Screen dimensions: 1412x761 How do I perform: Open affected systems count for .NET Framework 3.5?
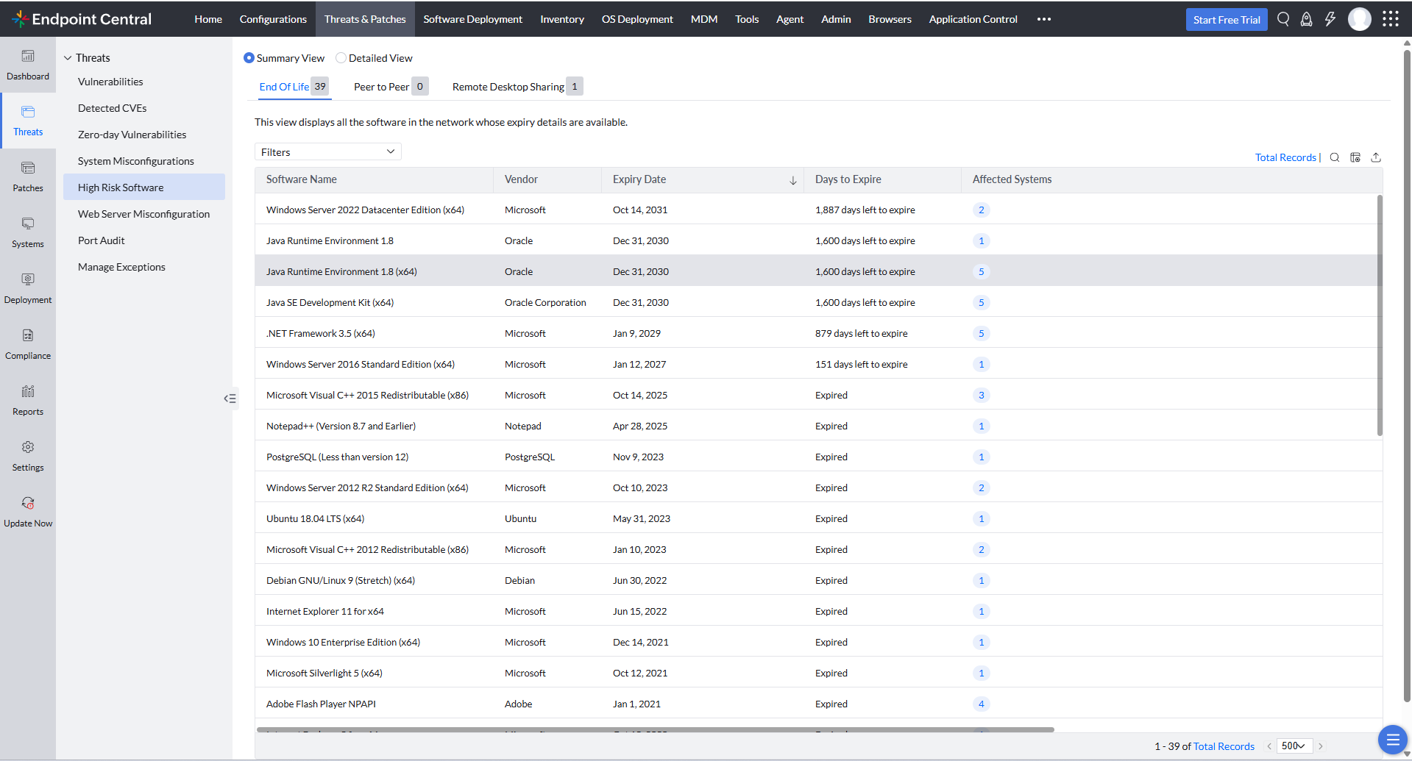981,334
